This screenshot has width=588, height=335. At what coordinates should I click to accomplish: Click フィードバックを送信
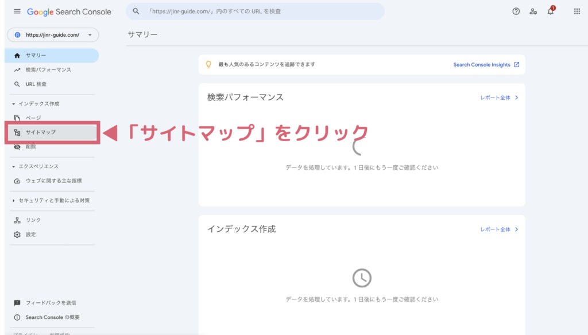(51, 303)
